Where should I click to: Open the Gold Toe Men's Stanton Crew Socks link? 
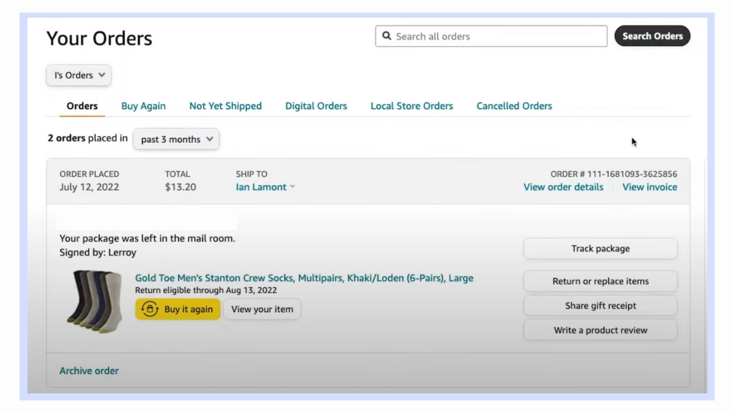tap(304, 278)
